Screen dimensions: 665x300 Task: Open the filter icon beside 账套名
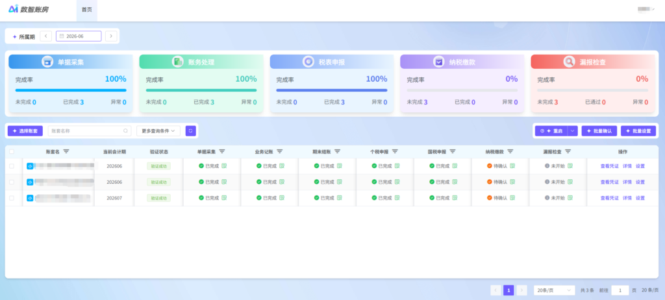click(x=66, y=151)
